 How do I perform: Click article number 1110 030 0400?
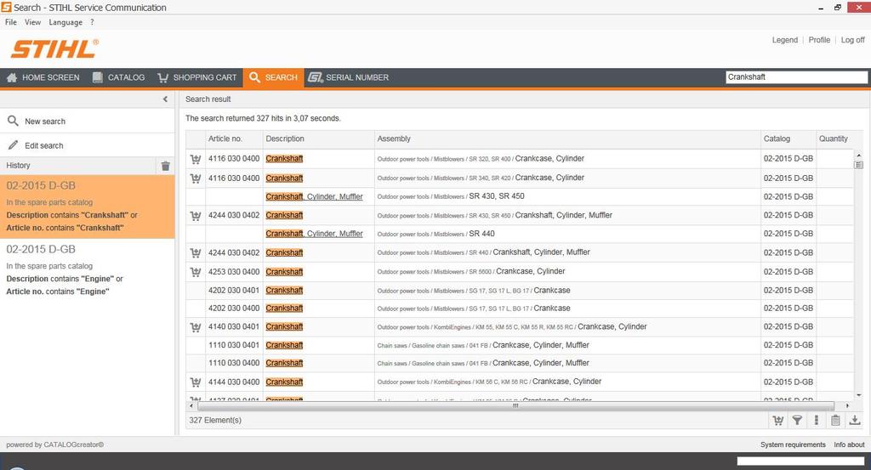click(x=234, y=363)
